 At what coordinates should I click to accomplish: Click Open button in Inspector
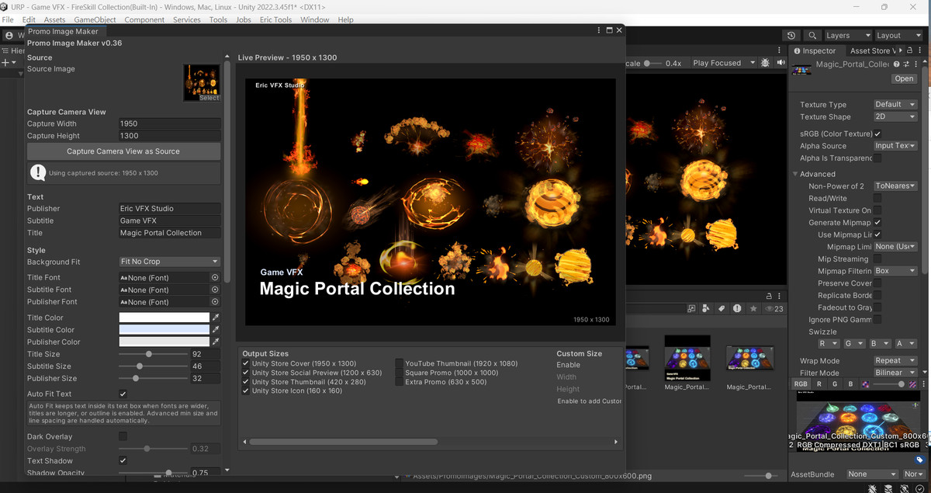pyautogui.click(x=904, y=78)
